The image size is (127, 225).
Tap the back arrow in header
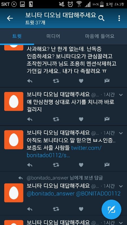[x=10, y=18]
